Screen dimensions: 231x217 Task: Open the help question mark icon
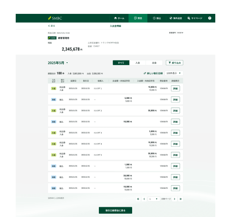click(x=210, y=18)
